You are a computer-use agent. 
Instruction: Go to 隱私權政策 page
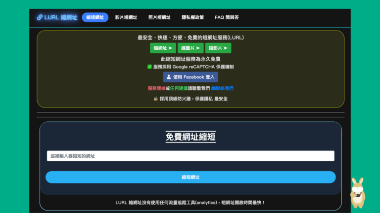click(x=192, y=17)
